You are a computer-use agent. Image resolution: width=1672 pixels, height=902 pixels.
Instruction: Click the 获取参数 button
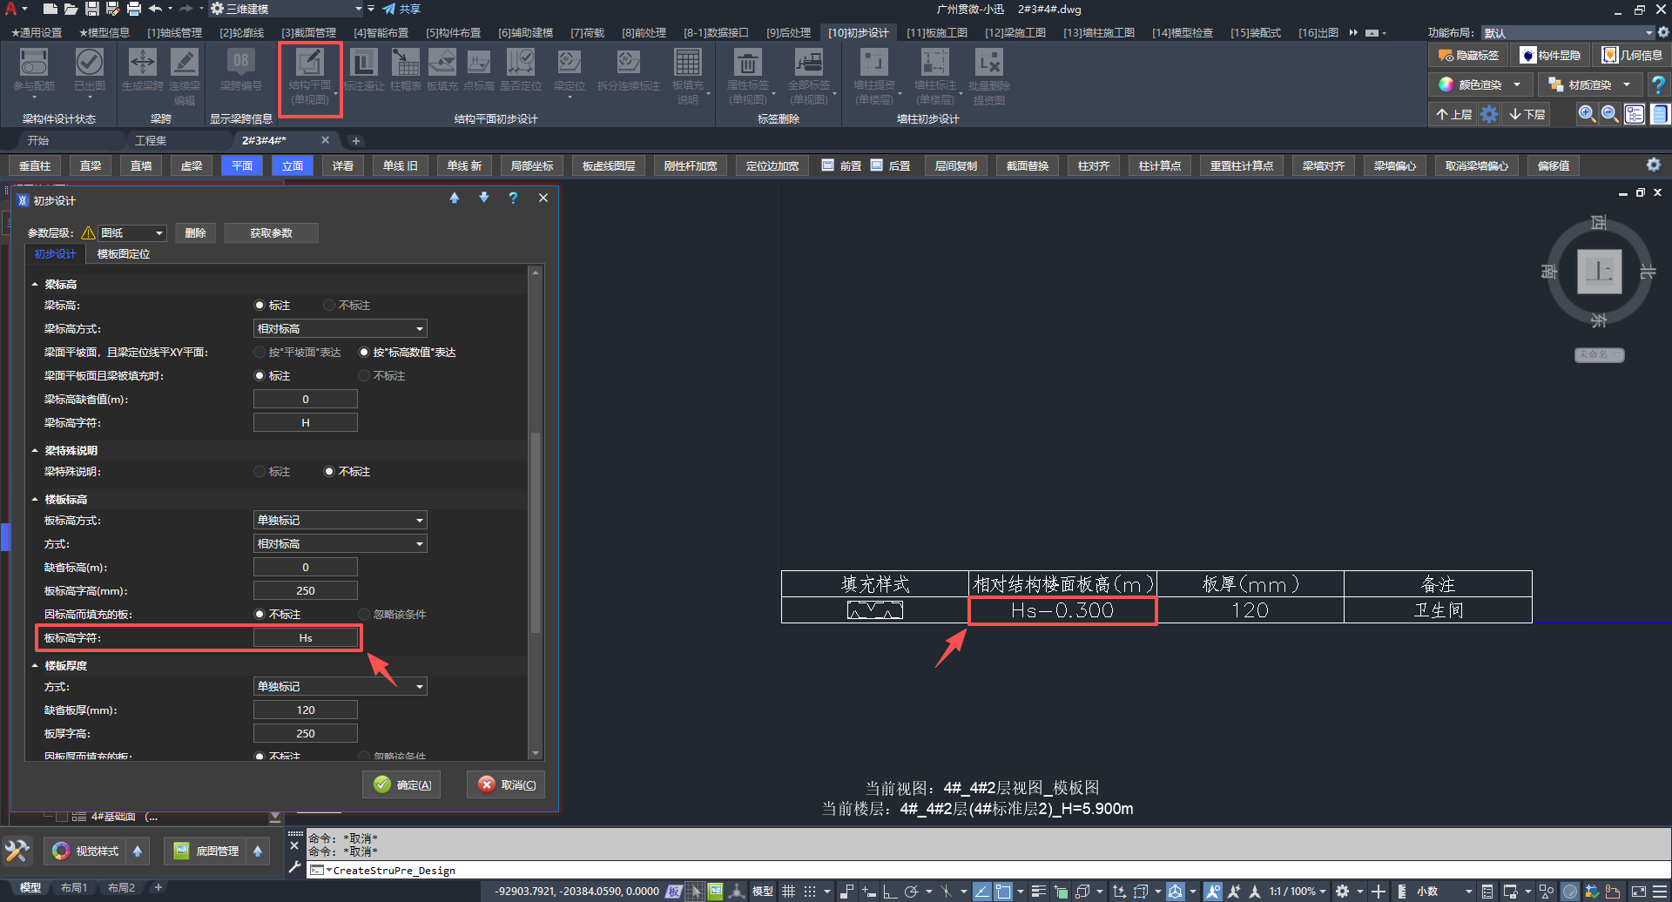click(271, 233)
